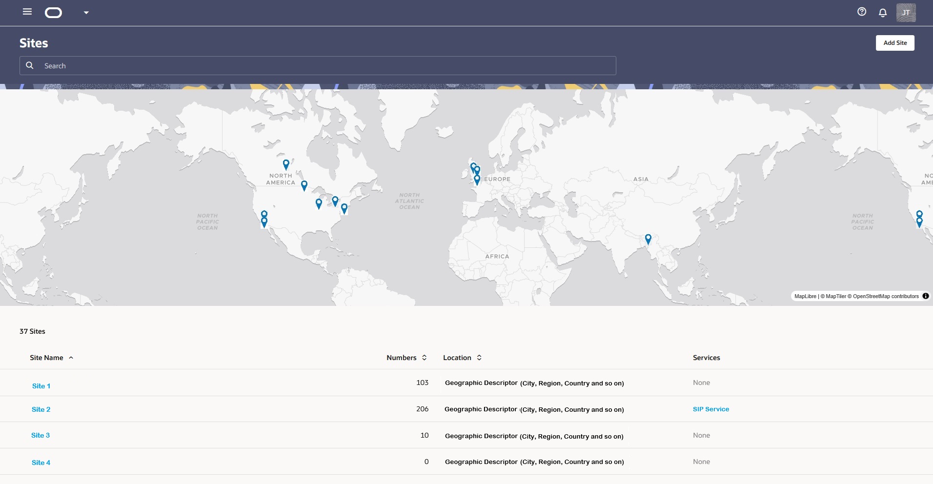Click the search magnifier icon
Screen dimensions: 933x484
coord(30,65)
